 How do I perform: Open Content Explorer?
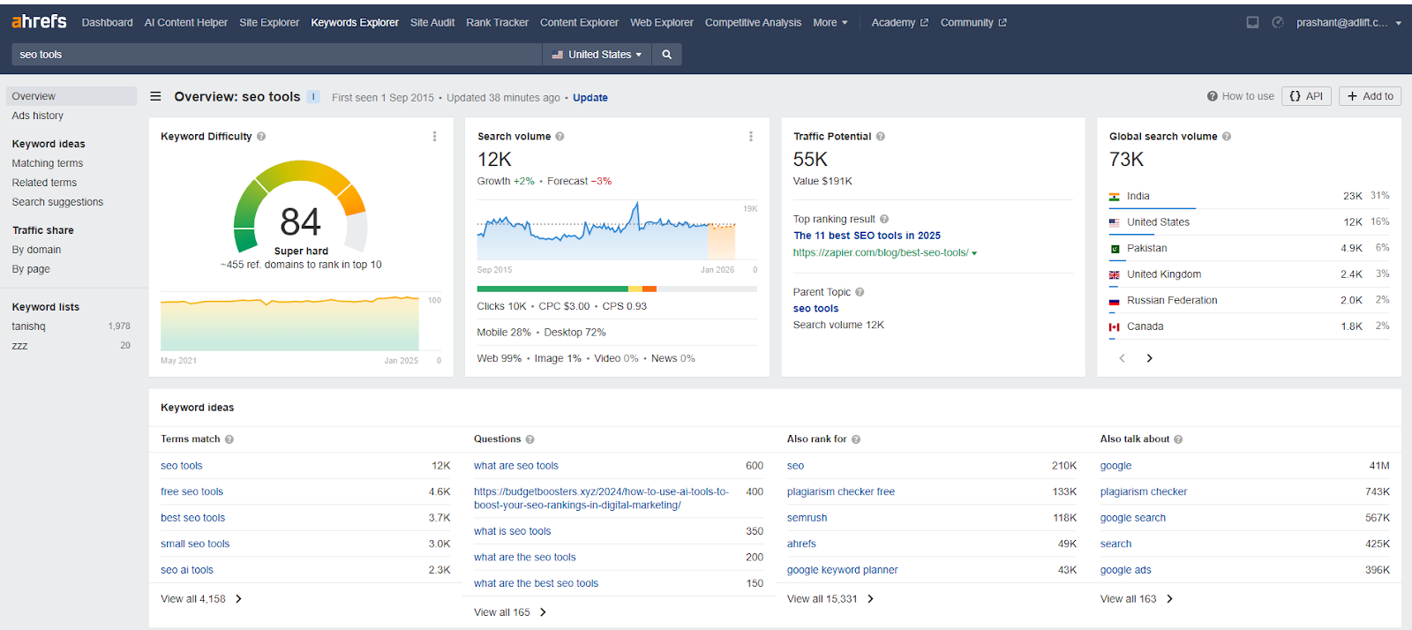point(579,23)
